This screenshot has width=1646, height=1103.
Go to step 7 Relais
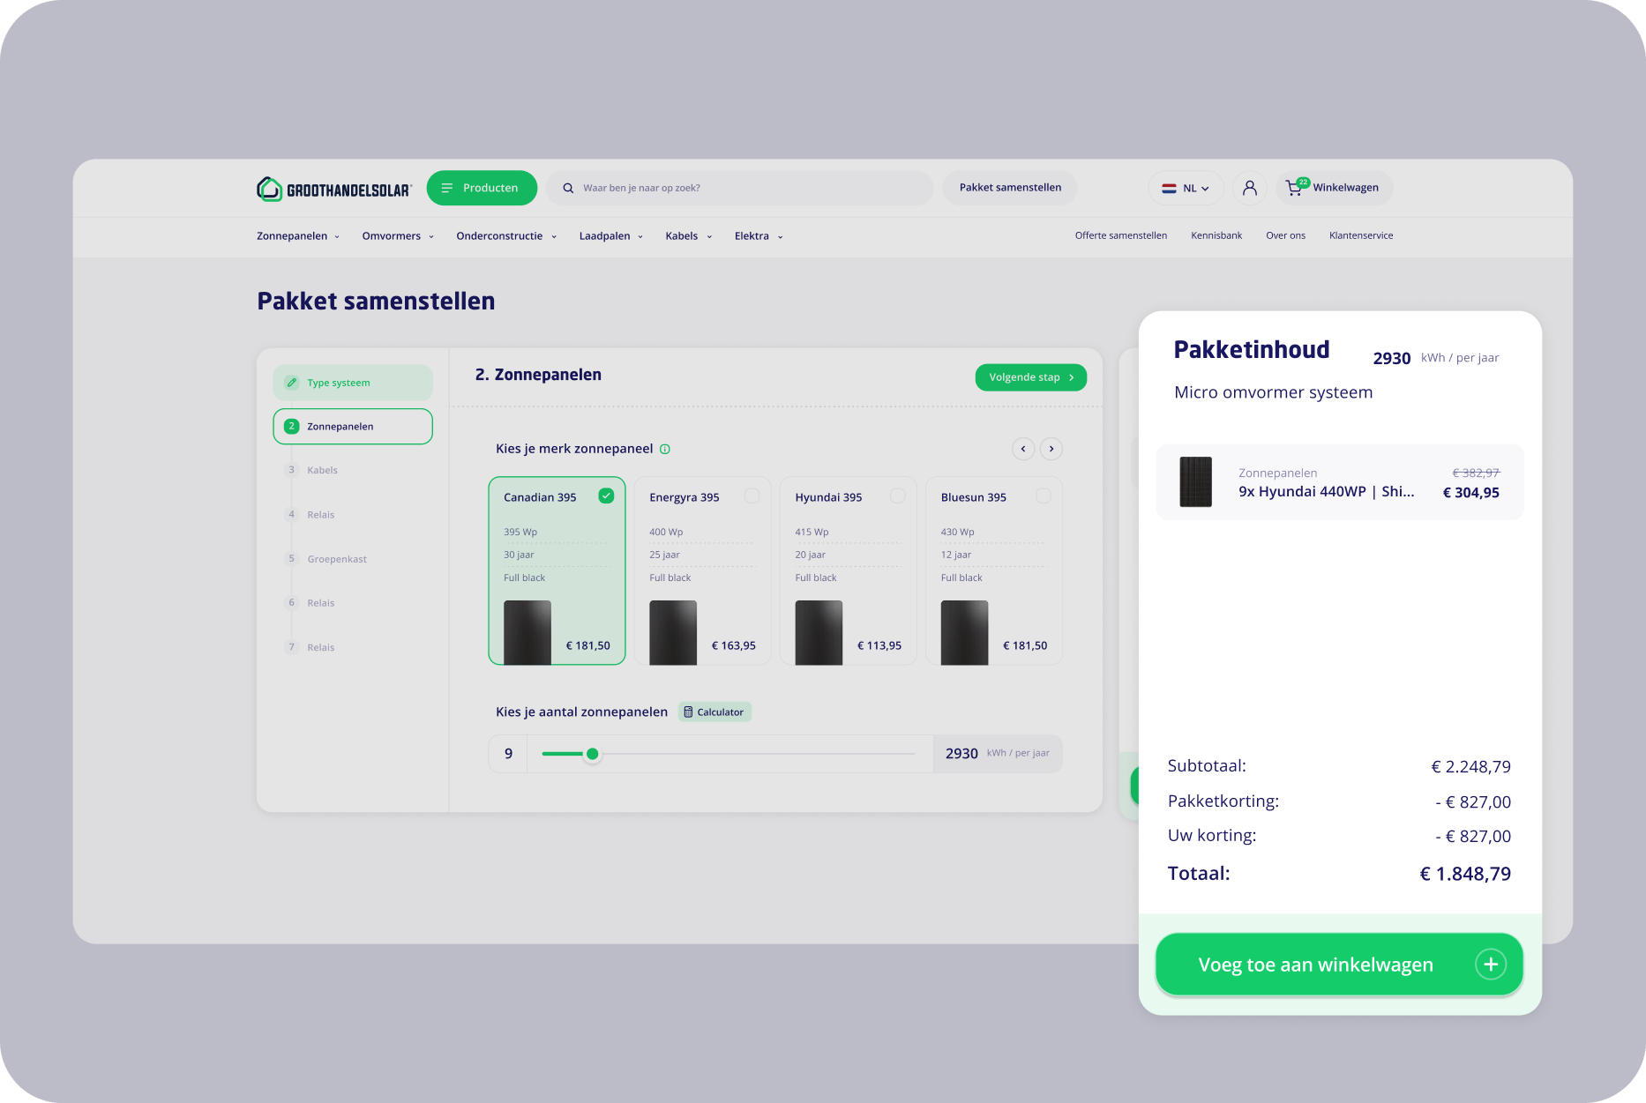pos(310,647)
